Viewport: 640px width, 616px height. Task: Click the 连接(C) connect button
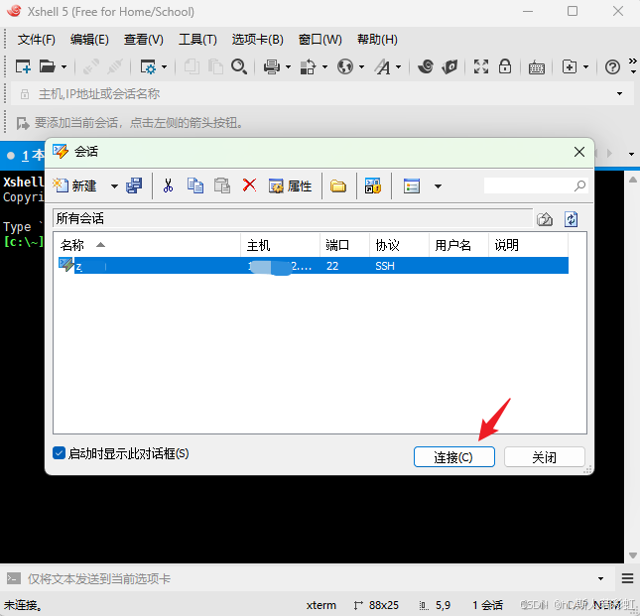pyautogui.click(x=453, y=456)
